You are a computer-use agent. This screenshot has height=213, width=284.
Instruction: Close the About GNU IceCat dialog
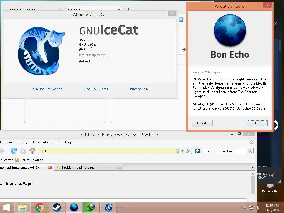pyautogui.click(x=172, y=13)
